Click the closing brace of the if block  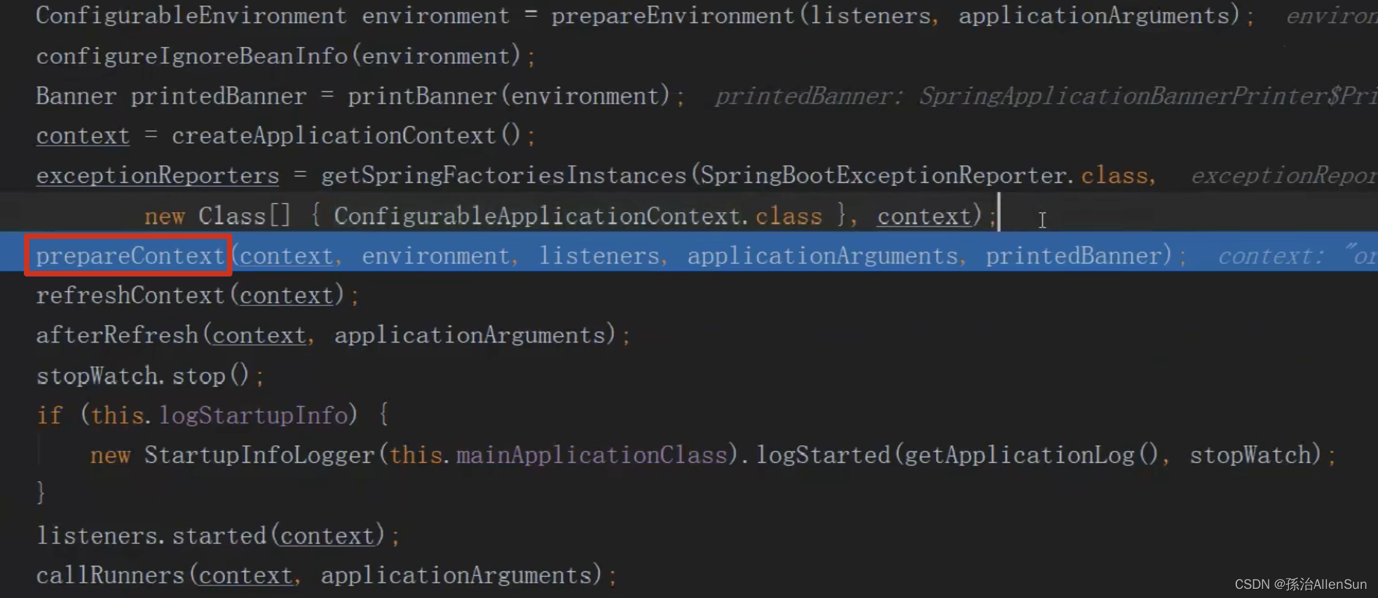pos(41,493)
